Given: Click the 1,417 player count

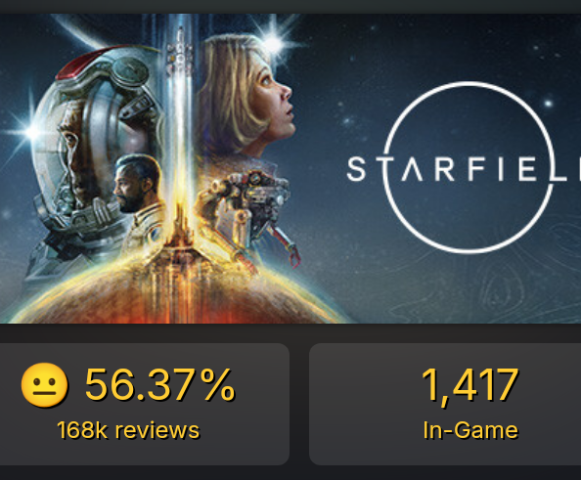Looking at the screenshot, I should point(469,385).
